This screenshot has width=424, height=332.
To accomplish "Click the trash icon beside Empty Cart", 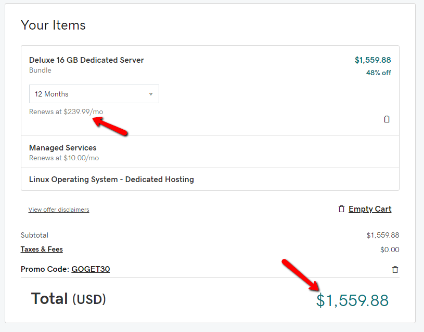I will (341, 209).
